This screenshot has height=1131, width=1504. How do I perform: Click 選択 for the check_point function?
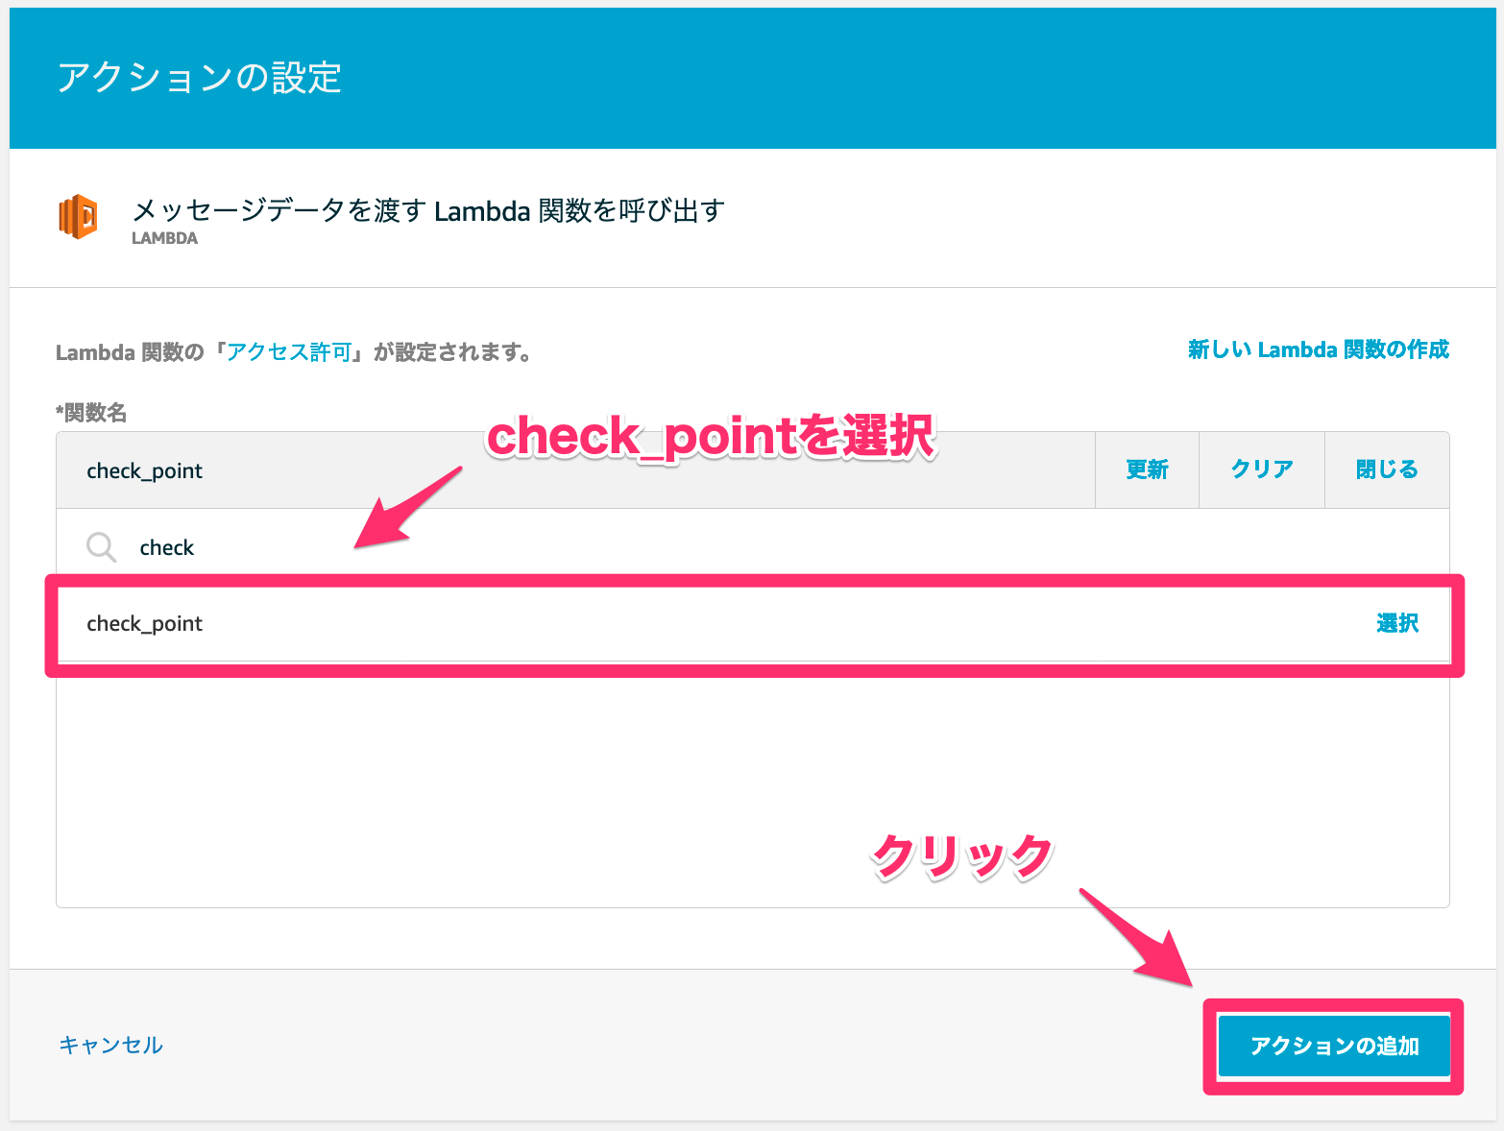[x=1397, y=624]
